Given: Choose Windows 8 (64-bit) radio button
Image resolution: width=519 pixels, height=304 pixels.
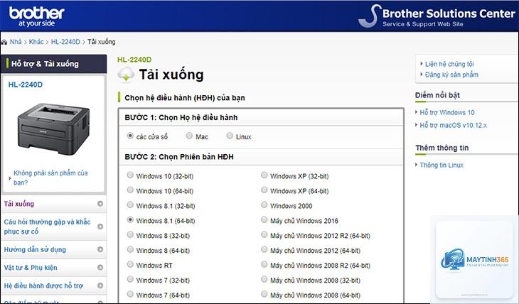Looking at the screenshot, I should click(130, 249).
